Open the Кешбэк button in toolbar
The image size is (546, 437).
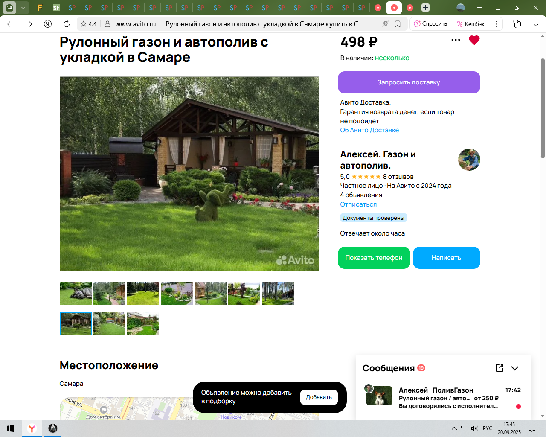pos(470,24)
